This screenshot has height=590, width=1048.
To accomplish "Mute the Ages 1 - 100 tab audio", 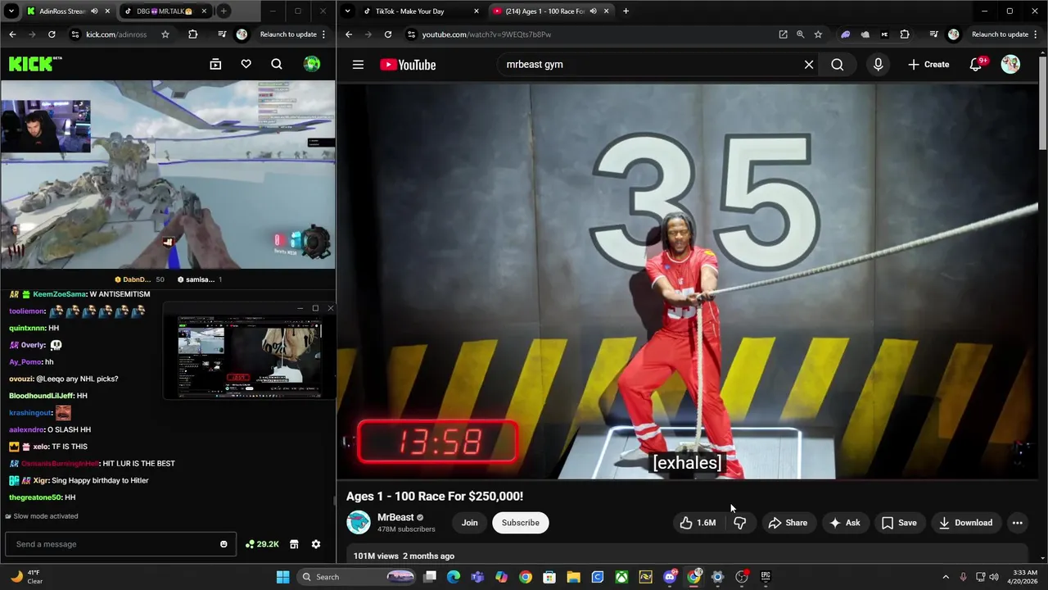I will [593, 11].
